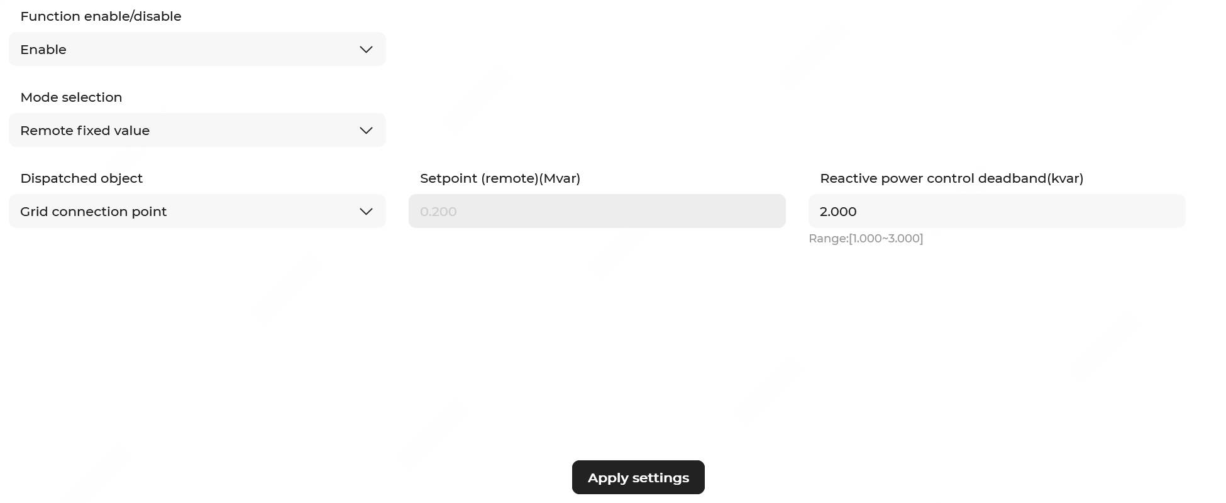Click the Dispatched object chevron arrow
Image resolution: width=1226 pixels, height=503 pixels.
(x=366, y=212)
